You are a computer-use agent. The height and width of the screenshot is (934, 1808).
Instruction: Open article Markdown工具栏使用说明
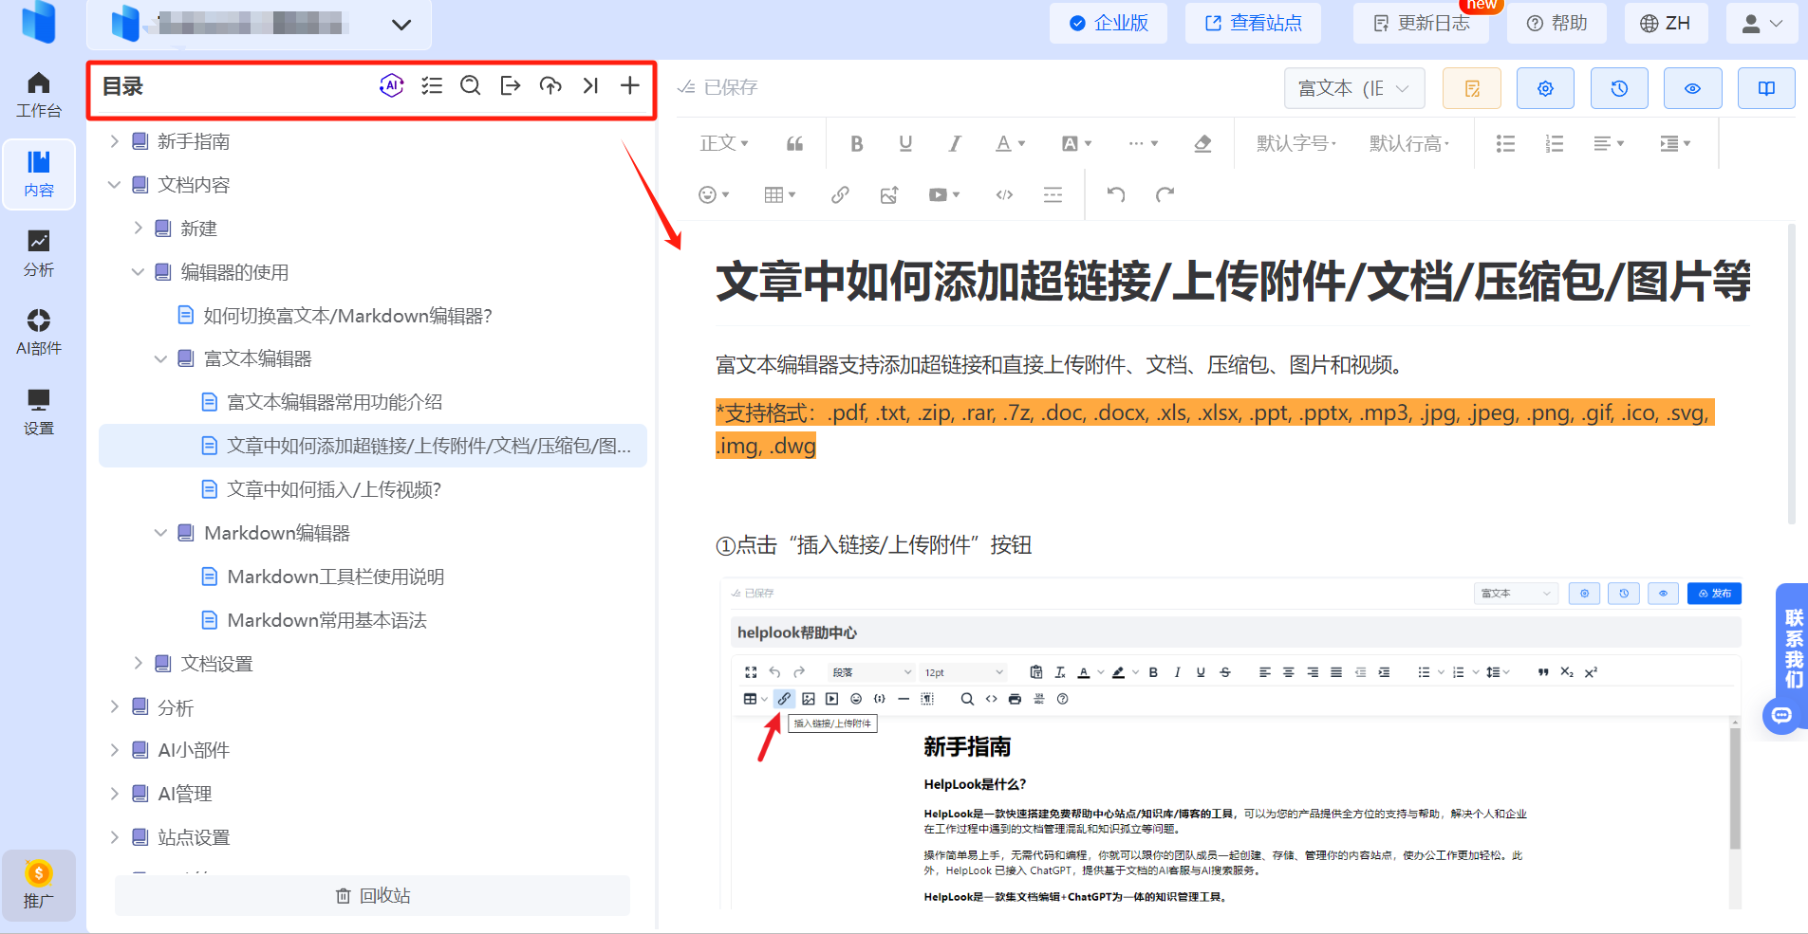pos(336,577)
